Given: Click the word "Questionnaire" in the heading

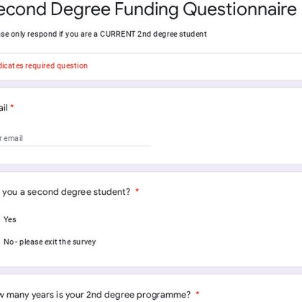Looking at the screenshot, I should 240,9.
